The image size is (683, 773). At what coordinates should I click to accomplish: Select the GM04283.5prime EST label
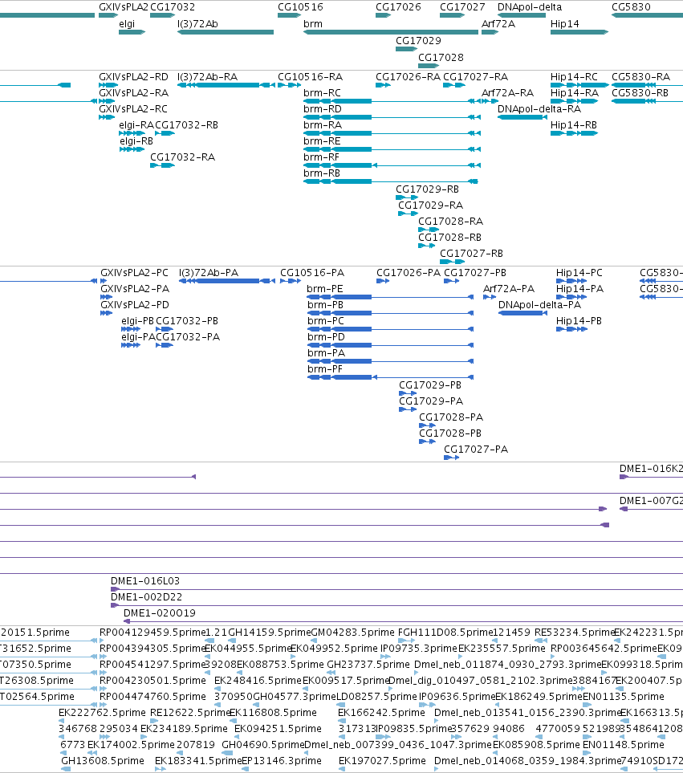(353, 633)
